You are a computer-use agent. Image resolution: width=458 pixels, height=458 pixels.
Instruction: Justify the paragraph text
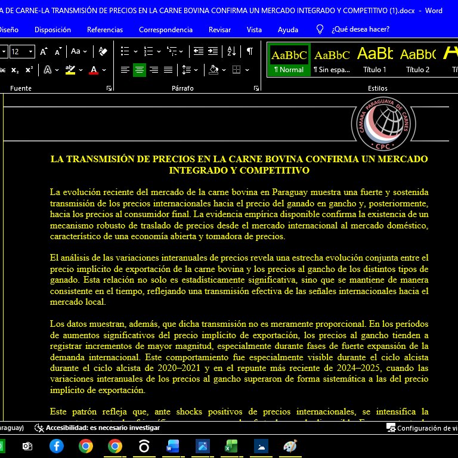pos(168,70)
